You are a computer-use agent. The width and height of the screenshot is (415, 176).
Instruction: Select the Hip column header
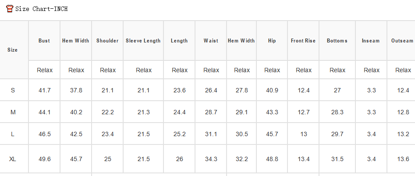coord(272,41)
